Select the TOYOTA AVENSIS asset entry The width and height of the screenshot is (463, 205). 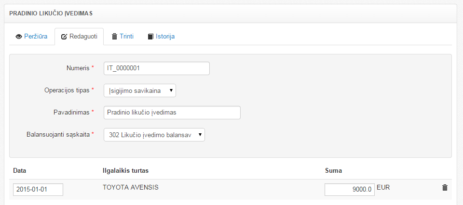[131, 187]
